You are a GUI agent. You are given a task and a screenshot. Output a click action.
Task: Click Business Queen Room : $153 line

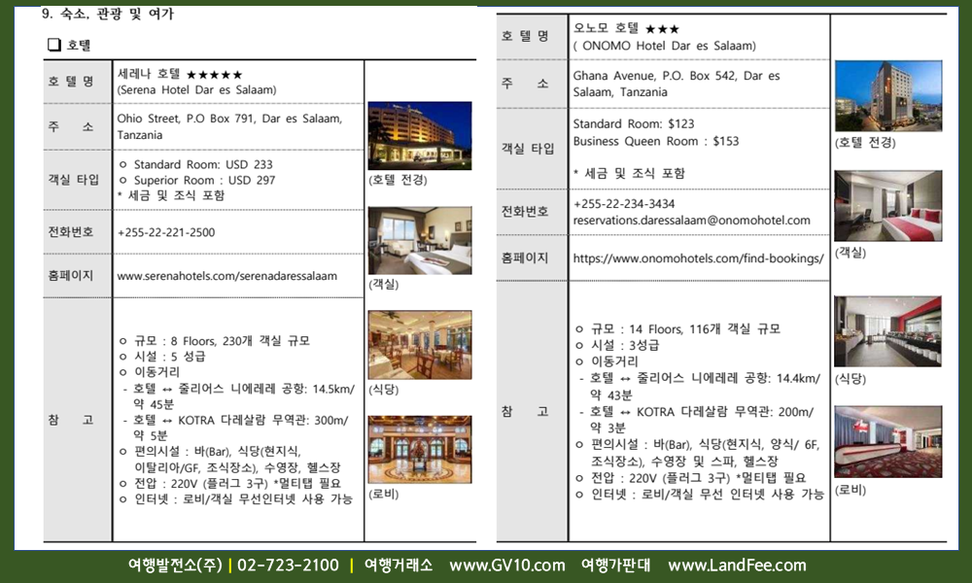coord(656,141)
